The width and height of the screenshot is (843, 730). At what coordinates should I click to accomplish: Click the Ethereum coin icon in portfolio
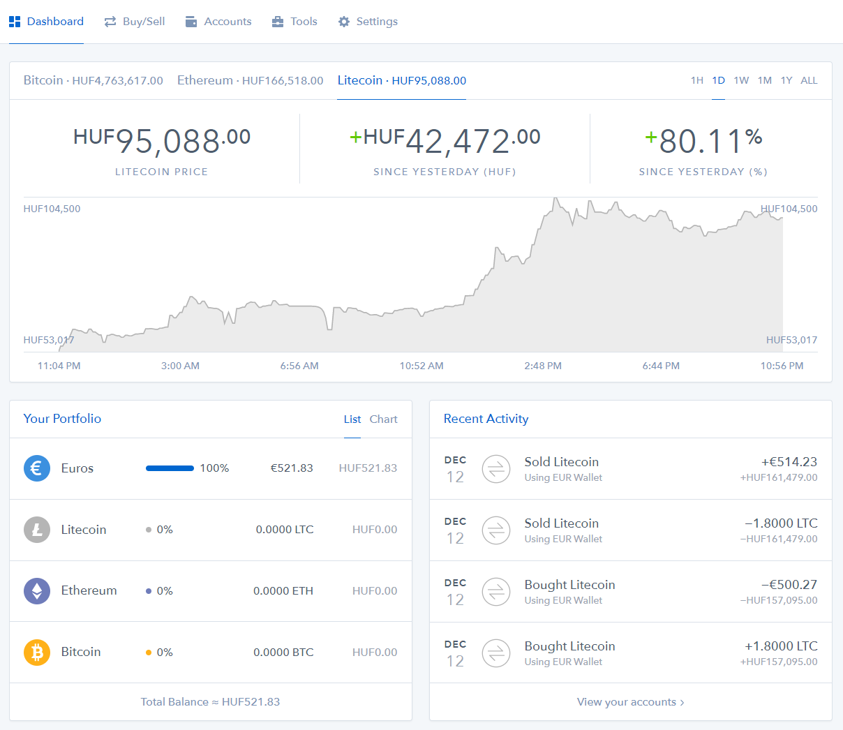37,591
